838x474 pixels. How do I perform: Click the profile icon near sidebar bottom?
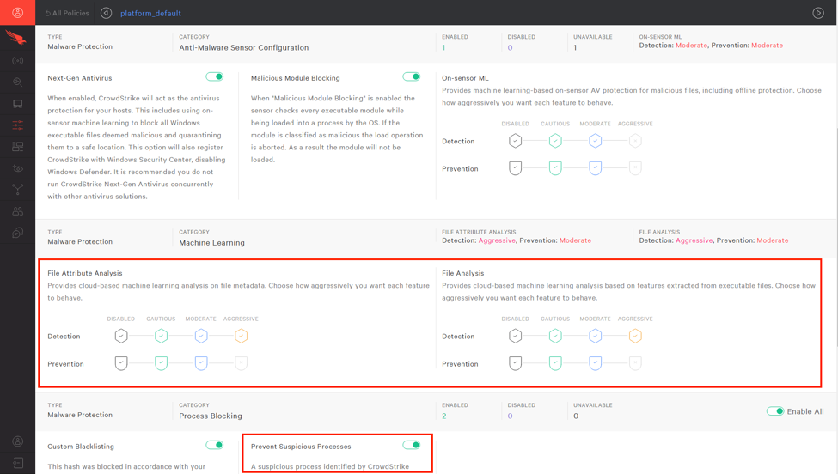[x=18, y=441]
